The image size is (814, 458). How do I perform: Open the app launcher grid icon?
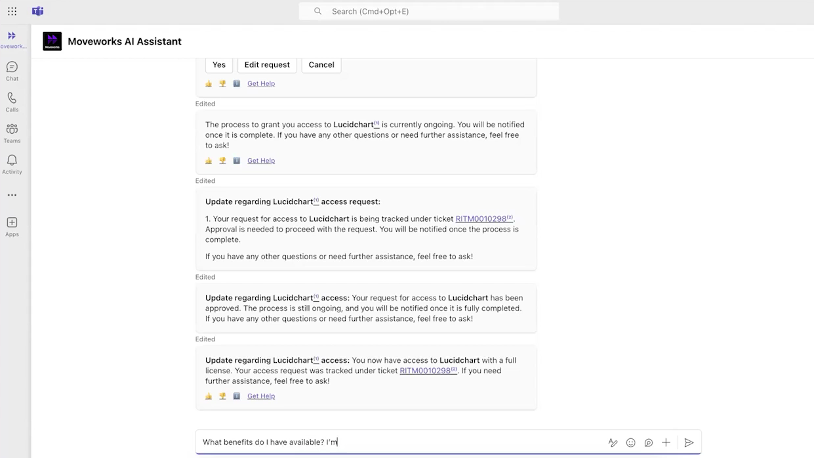coord(12,11)
